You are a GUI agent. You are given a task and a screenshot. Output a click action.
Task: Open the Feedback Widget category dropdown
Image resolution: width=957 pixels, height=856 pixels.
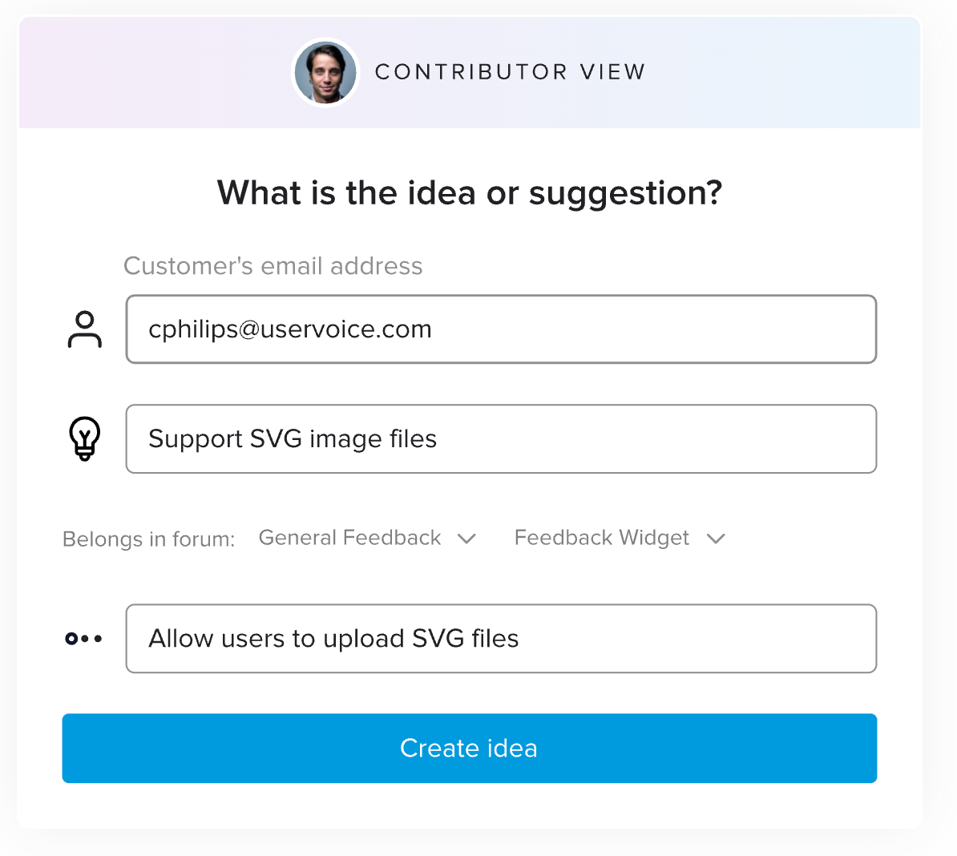click(x=620, y=538)
